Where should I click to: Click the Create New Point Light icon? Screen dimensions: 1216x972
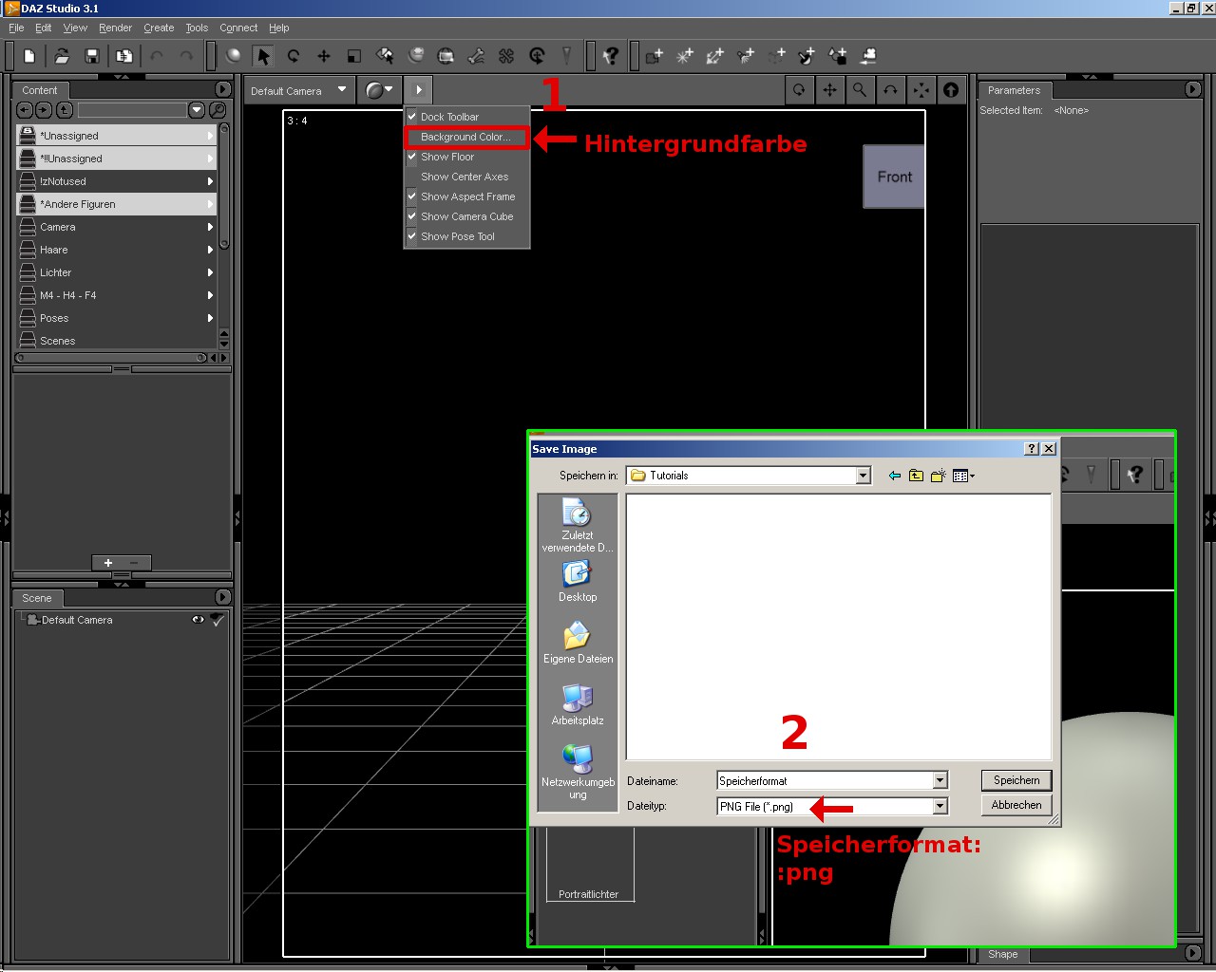(x=685, y=56)
